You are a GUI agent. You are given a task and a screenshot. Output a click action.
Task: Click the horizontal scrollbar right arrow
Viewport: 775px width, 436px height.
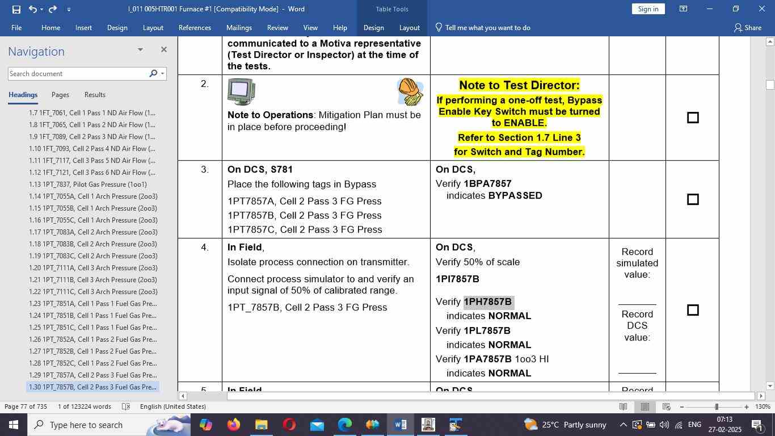[x=761, y=396]
